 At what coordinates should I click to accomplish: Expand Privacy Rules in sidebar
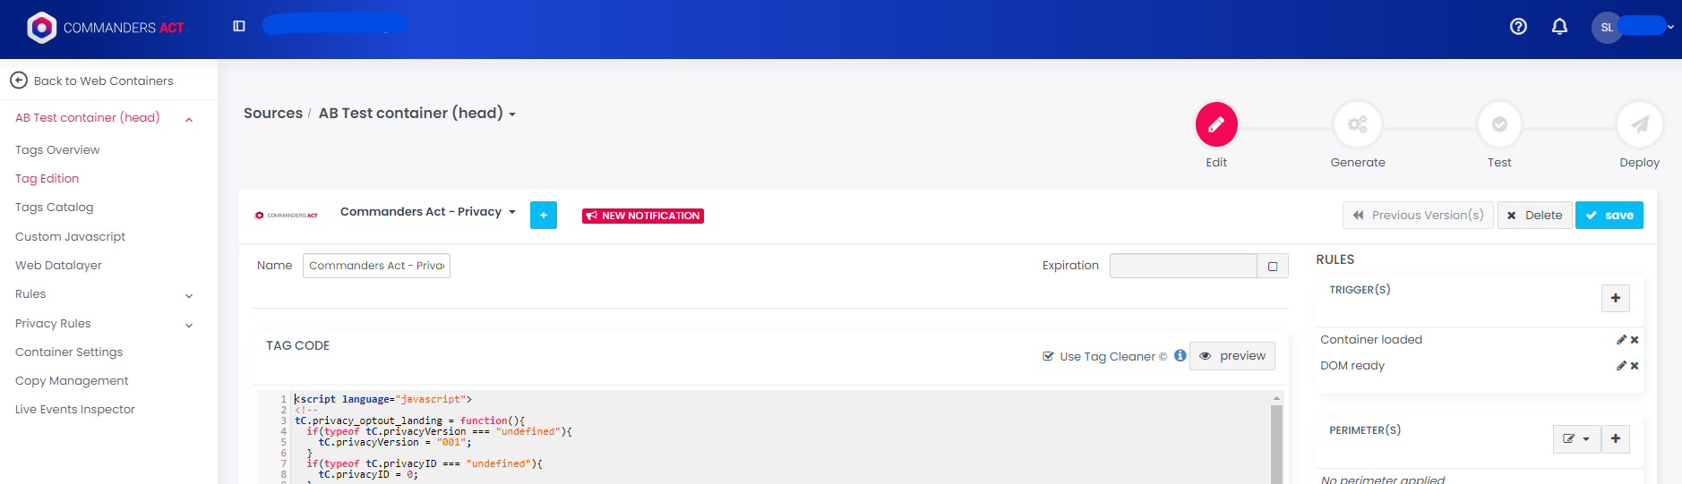click(189, 325)
